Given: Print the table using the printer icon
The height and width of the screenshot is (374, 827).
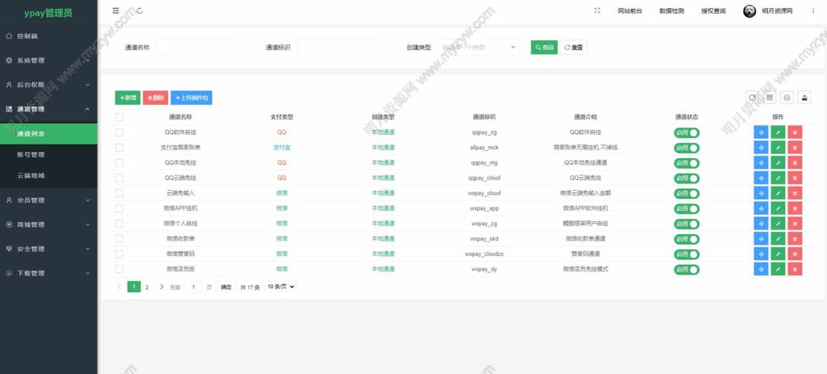Looking at the screenshot, I should point(787,97).
